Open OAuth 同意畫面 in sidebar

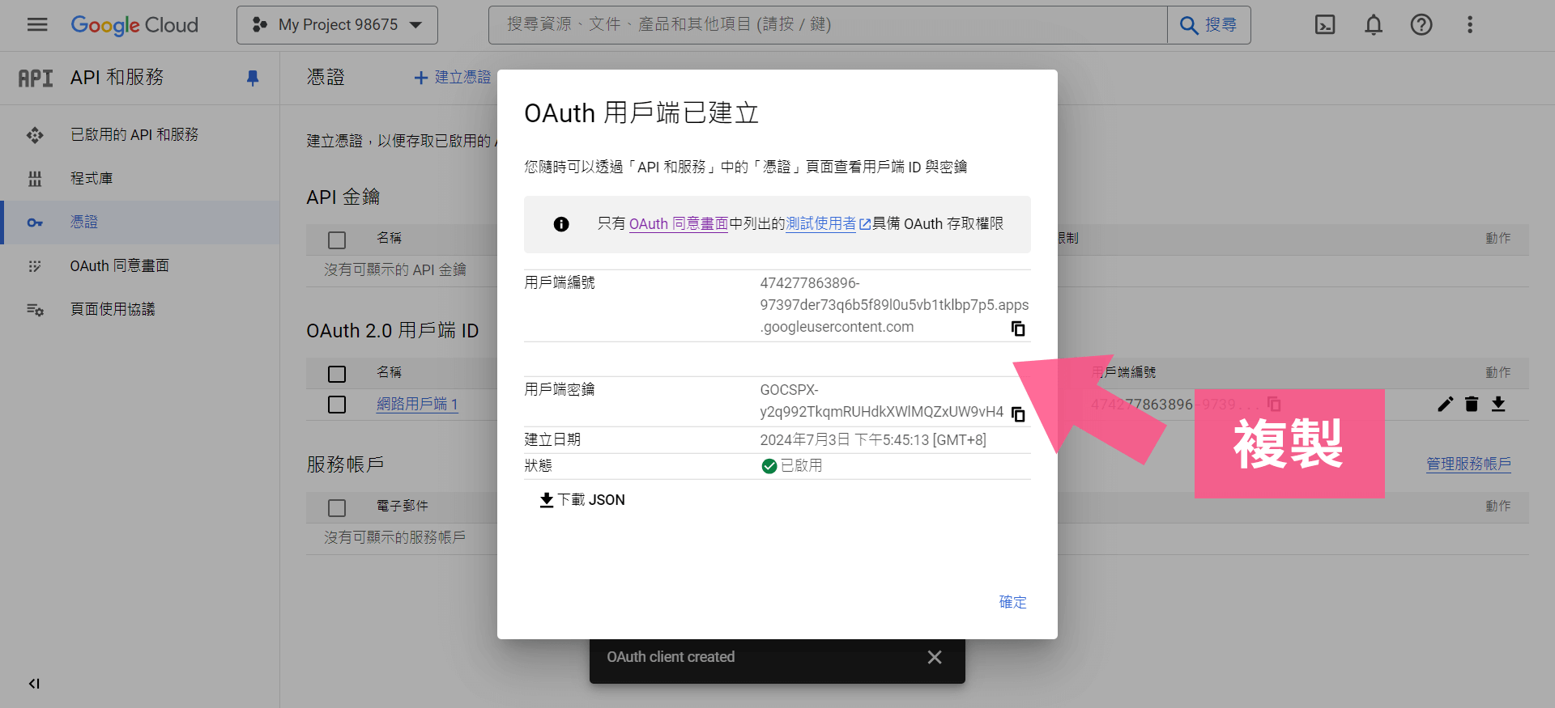[140, 266]
